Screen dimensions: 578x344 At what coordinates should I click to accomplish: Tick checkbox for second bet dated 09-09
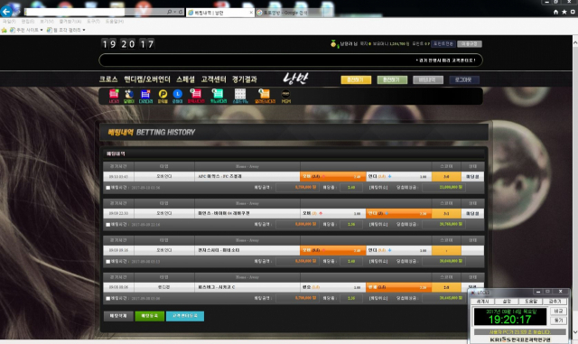[x=108, y=225]
